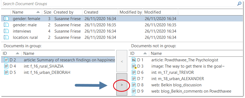
Task: Select the gender: female group name
Action: (26, 19)
